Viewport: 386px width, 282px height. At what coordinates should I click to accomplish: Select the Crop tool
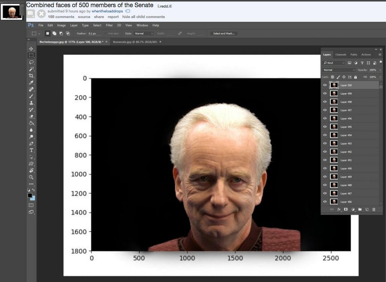coord(31,75)
